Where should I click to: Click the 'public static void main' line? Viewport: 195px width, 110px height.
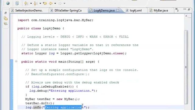[x=60, y=62]
